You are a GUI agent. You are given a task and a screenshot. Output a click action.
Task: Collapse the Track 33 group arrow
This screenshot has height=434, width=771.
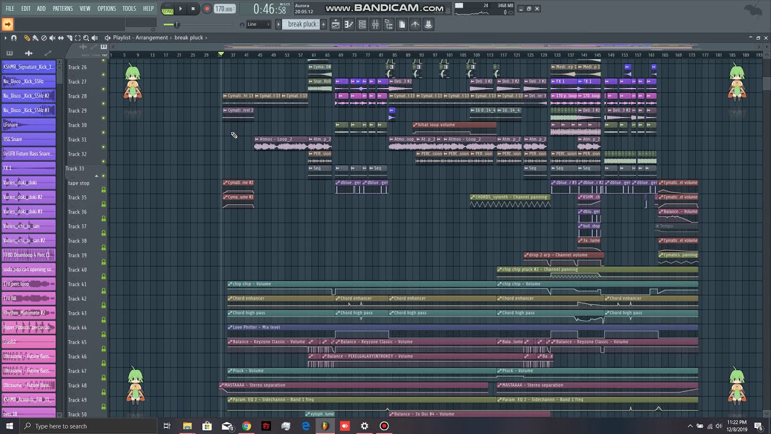[x=96, y=176]
